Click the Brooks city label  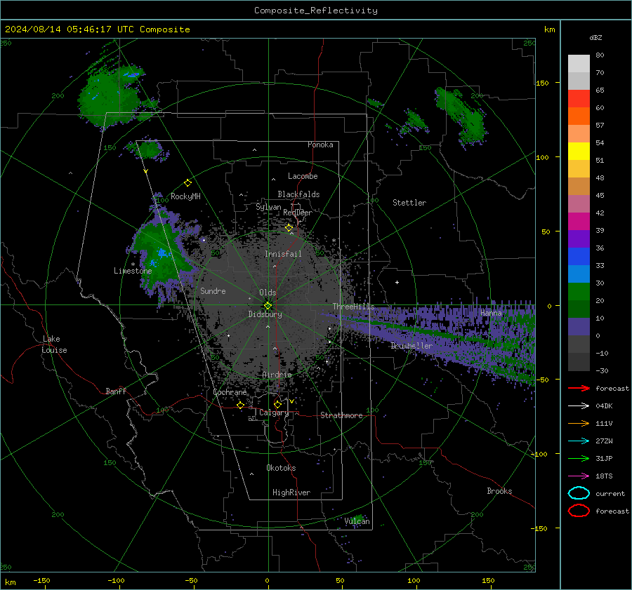coord(499,491)
